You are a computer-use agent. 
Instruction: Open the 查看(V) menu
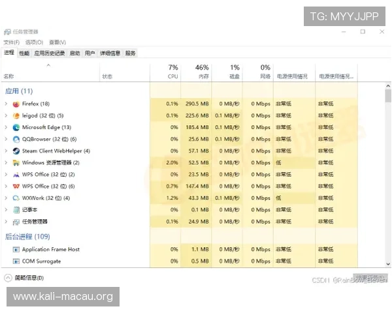tap(57, 42)
